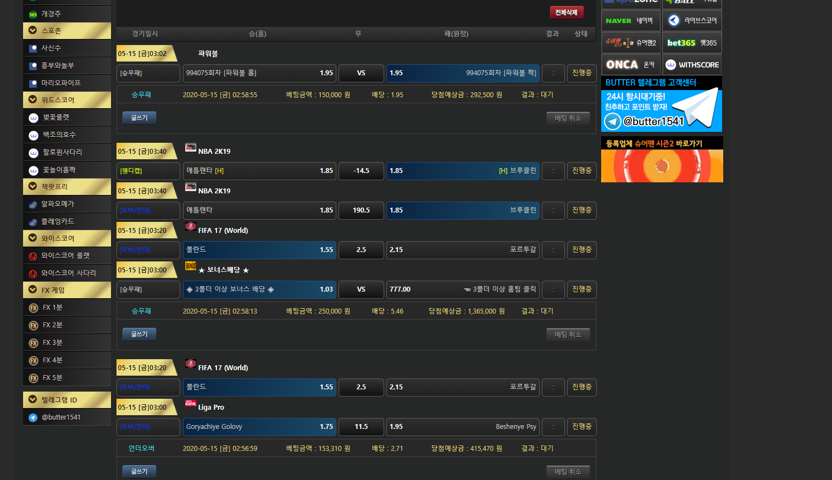Click the red 전체삭제 button
Image resolution: width=832 pixels, height=480 pixels.
tap(566, 13)
